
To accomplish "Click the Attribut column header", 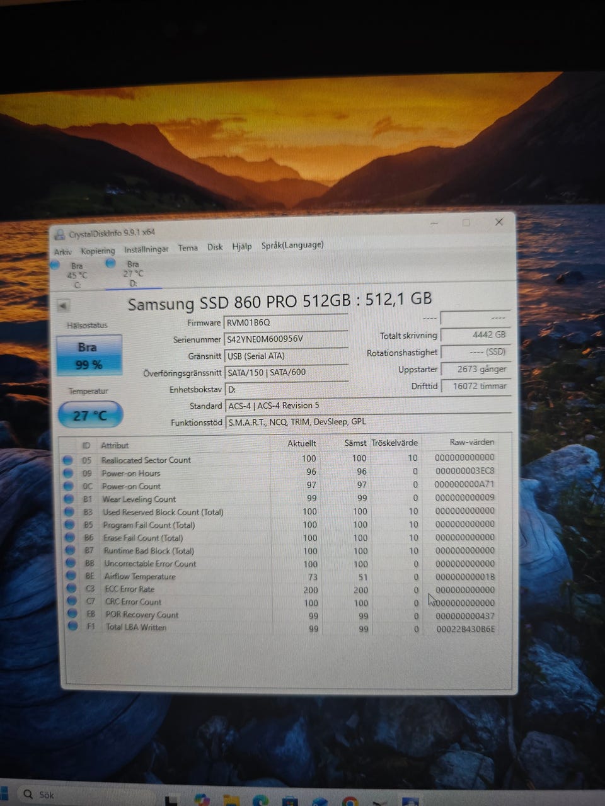I will point(115,445).
